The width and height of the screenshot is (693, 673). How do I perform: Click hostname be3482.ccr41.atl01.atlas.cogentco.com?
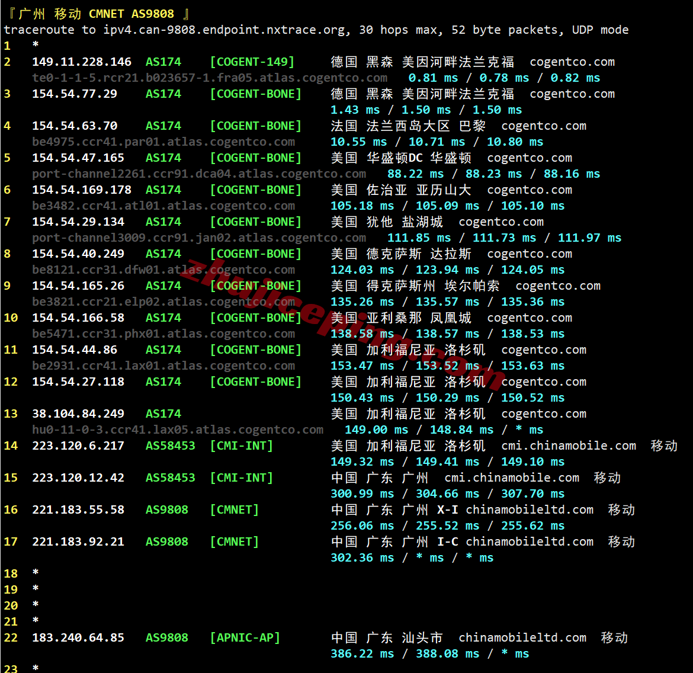[163, 206]
